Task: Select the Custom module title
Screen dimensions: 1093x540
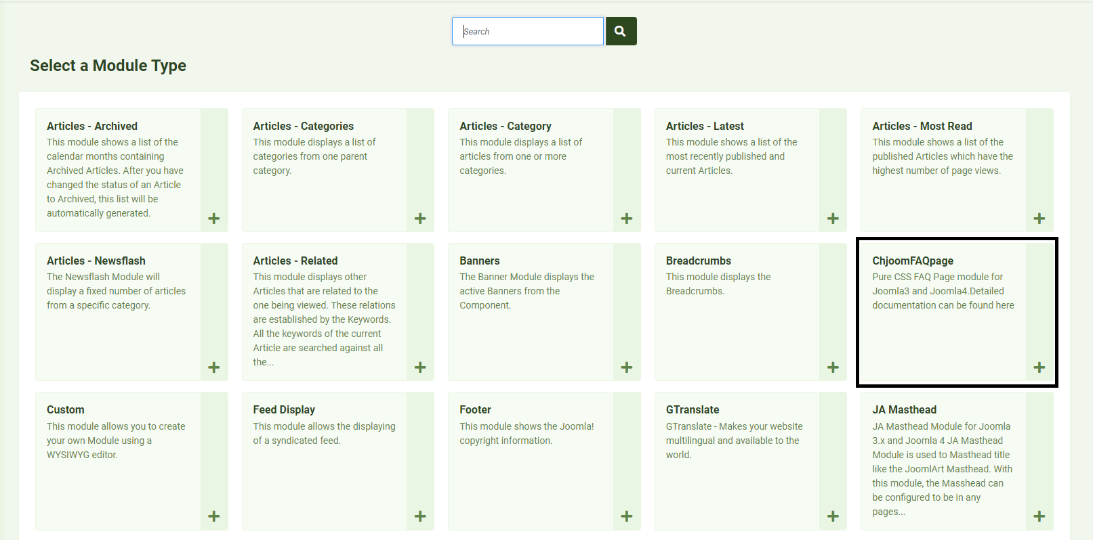Action: coord(66,409)
